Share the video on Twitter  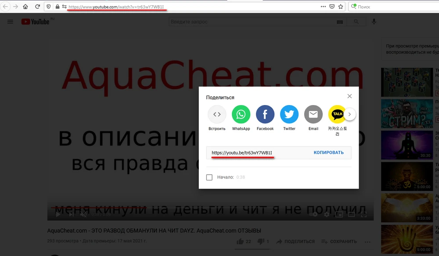point(289,115)
